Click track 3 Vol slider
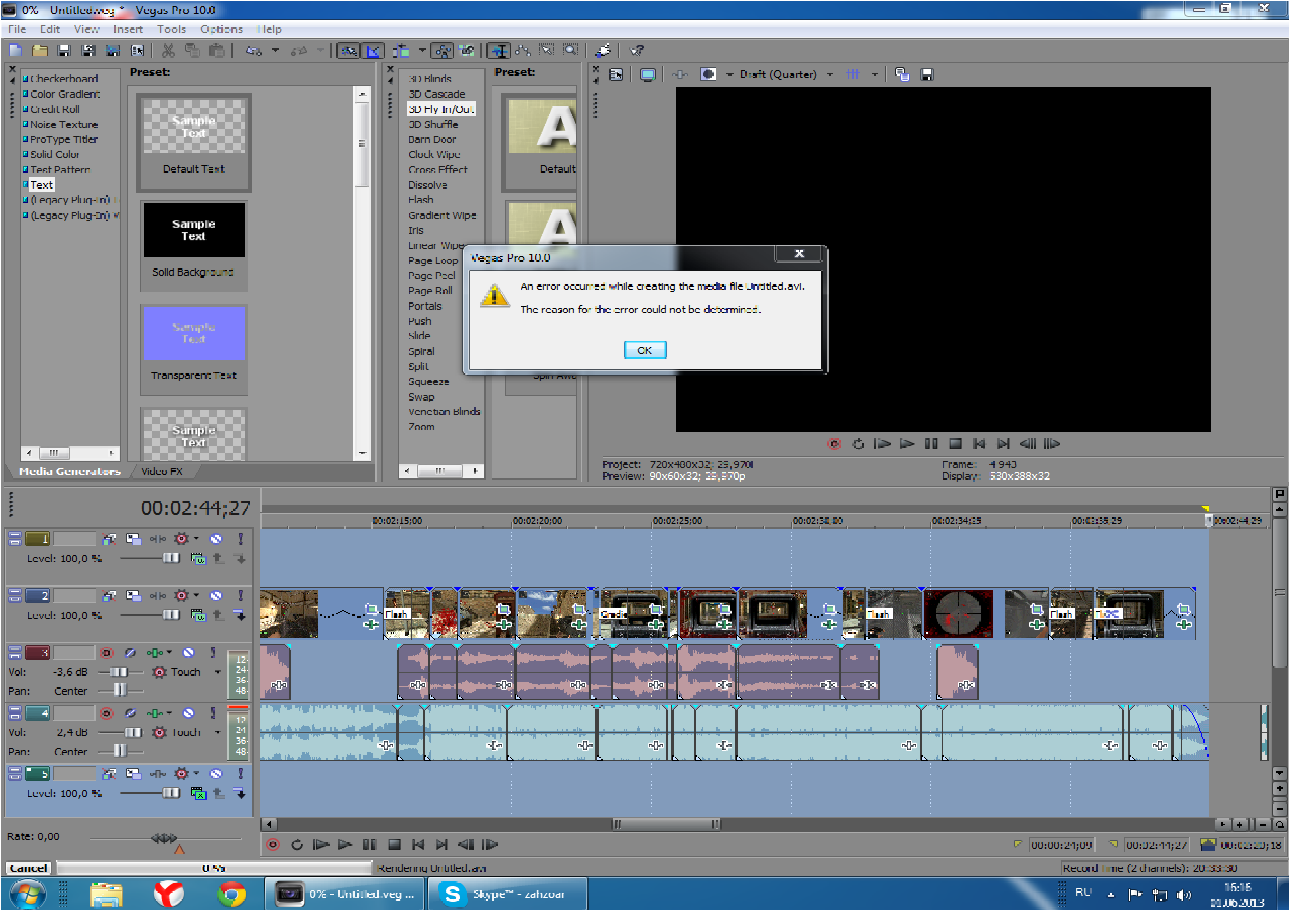Image resolution: width=1289 pixels, height=910 pixels. pyautogui.click(x=120, y=672)
